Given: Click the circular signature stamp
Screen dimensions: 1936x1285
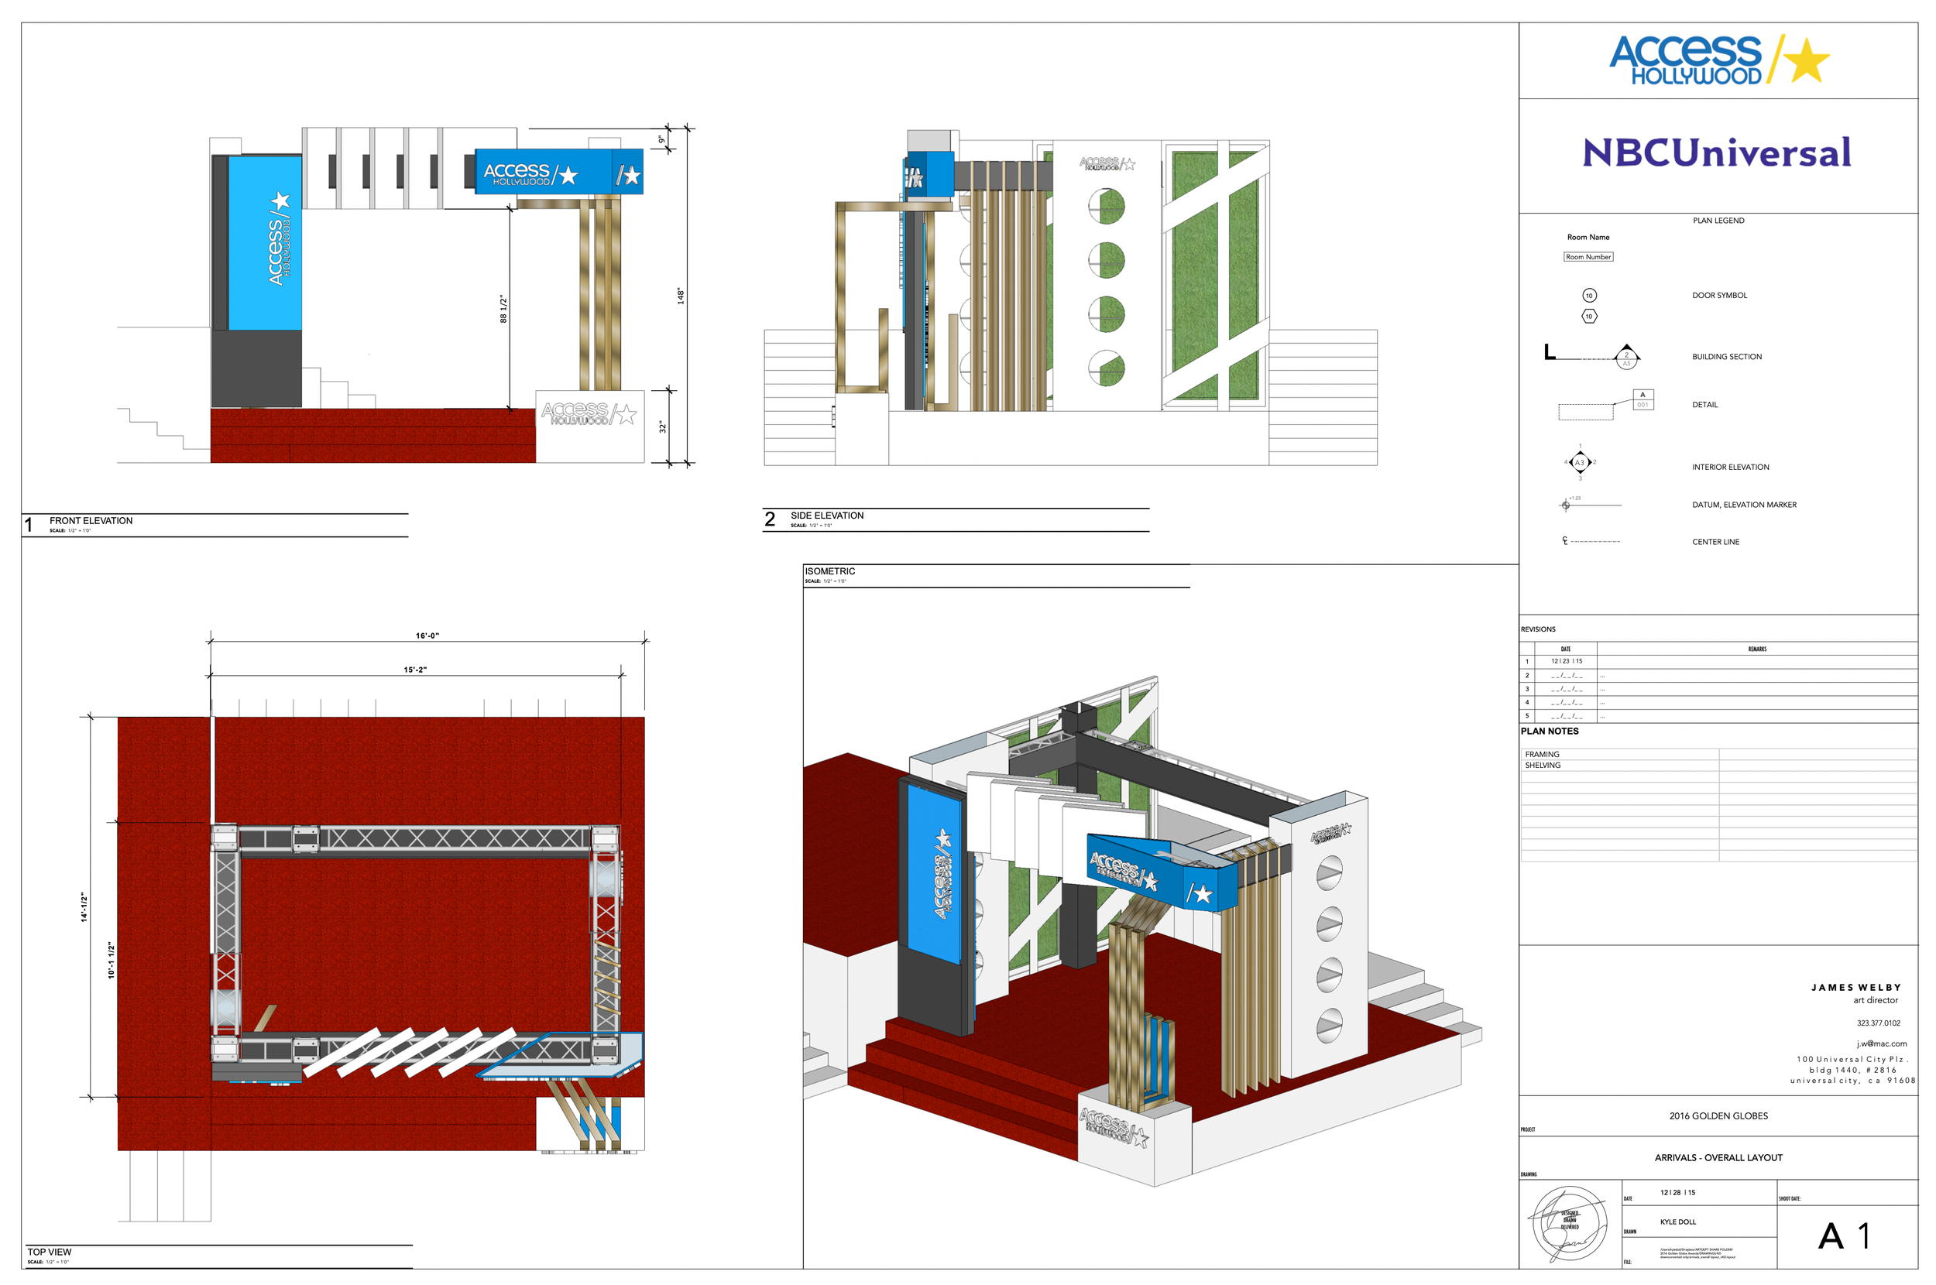Looking at the screenshot, I should click(1569, 1225).
